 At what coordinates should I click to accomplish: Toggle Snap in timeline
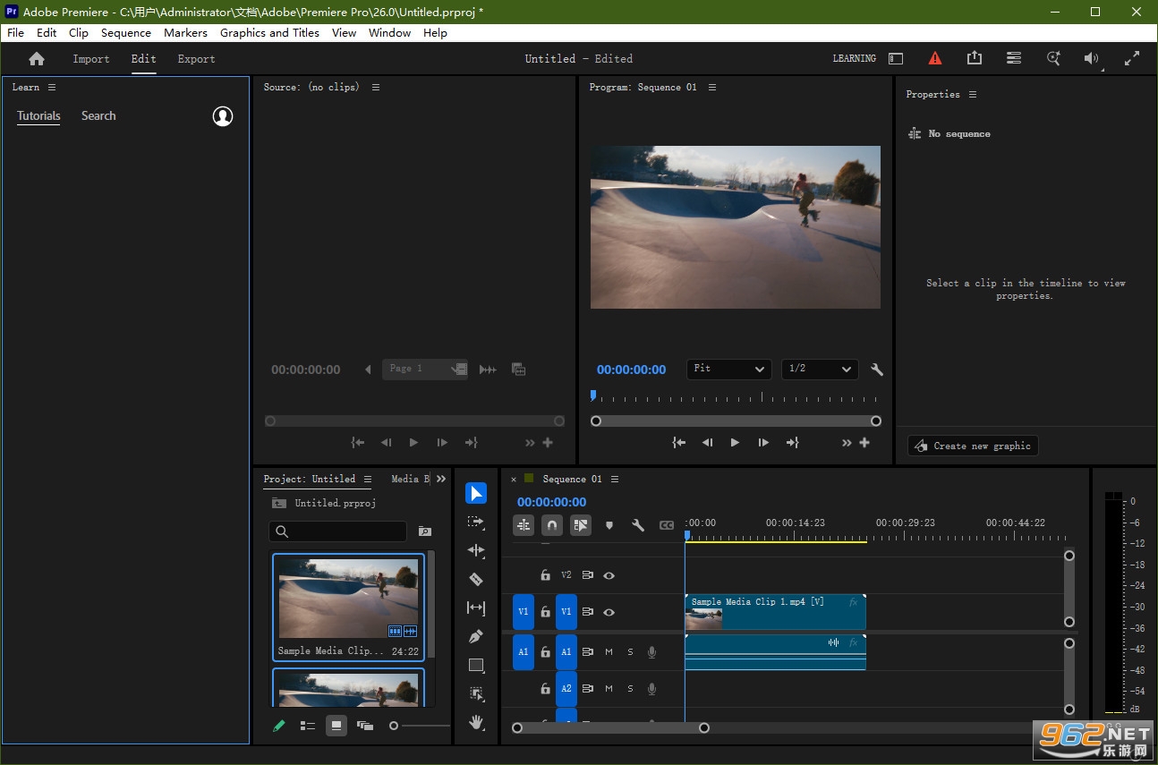click(x=552, y=525)
